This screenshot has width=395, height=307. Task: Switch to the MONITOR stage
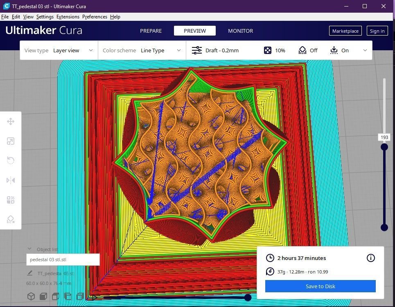(240, 31)
